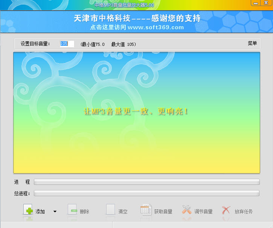Click the 添加 button label
Image resolution: width=273 pixels, height=228 pixels.
[x=40, y=211]
